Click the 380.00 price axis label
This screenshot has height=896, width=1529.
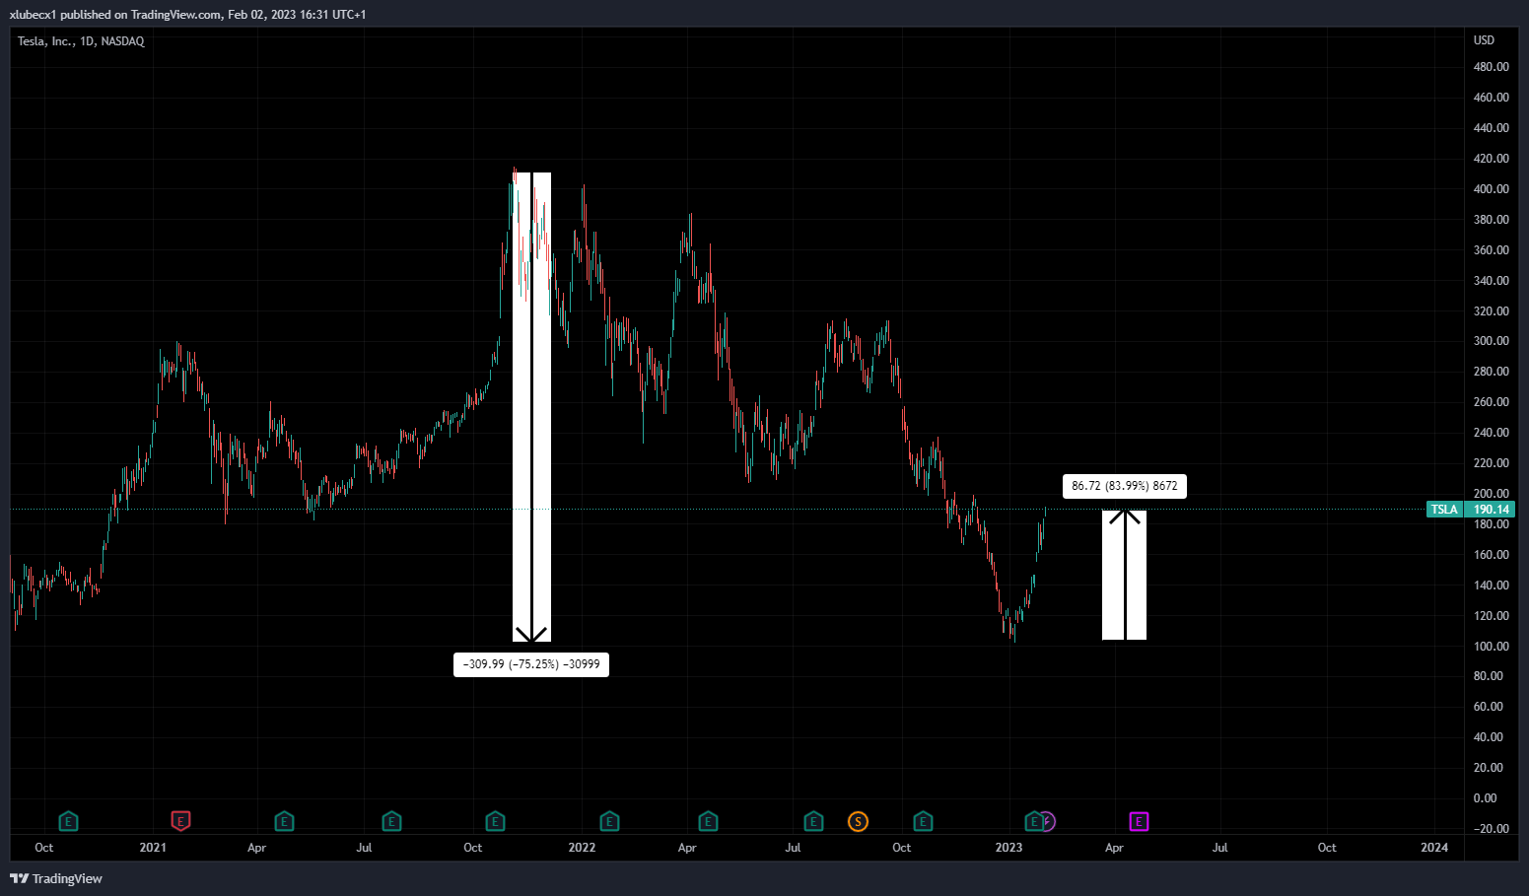(1491, 220)
